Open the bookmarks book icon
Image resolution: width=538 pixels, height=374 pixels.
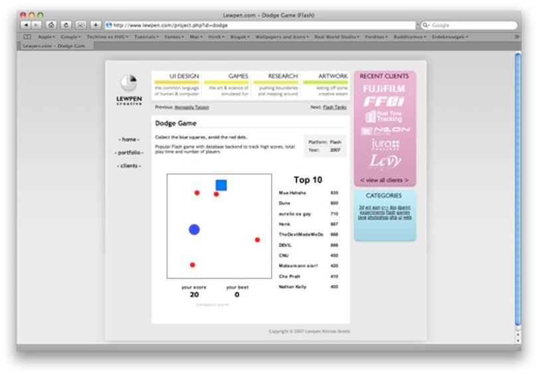[27, 37]
